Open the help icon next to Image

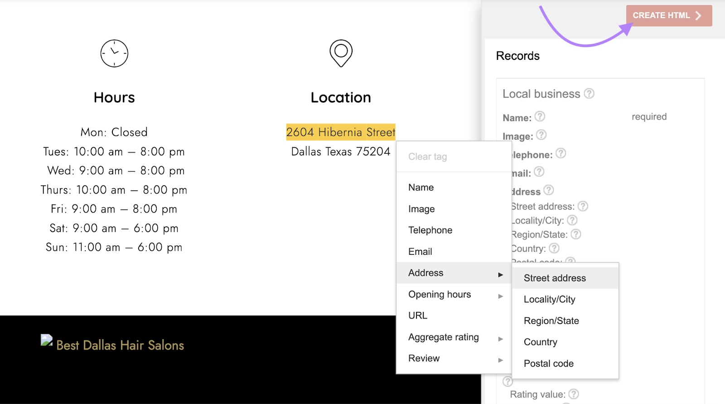541,135
